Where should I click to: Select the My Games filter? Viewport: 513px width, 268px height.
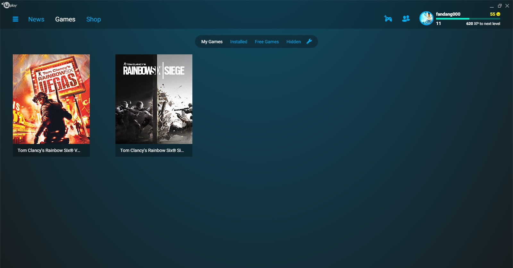[x=212, y=42]
